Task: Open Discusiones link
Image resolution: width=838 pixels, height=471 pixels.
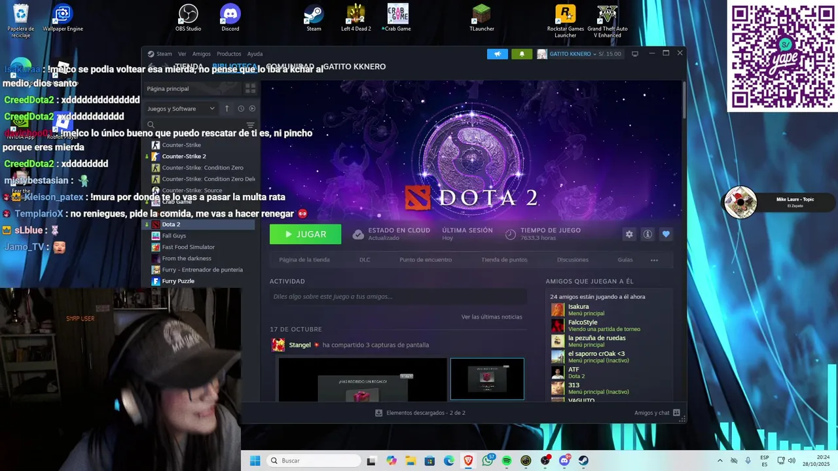Action: (573, 260)
